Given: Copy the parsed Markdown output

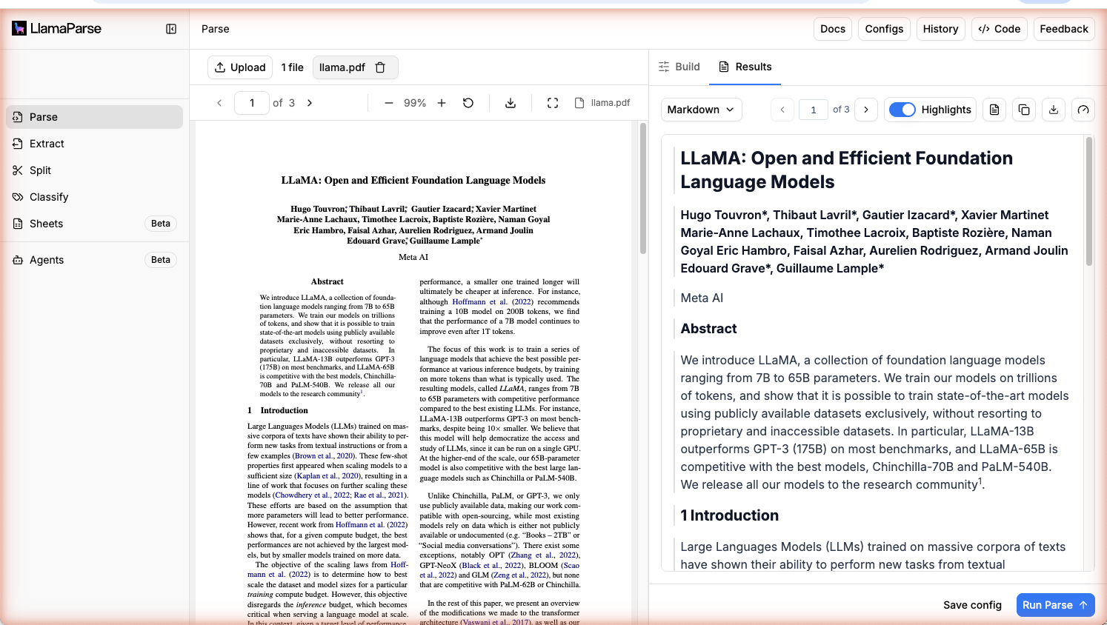Looking at the screenshot, I should pyautogui.click(x=1023, y=109).
